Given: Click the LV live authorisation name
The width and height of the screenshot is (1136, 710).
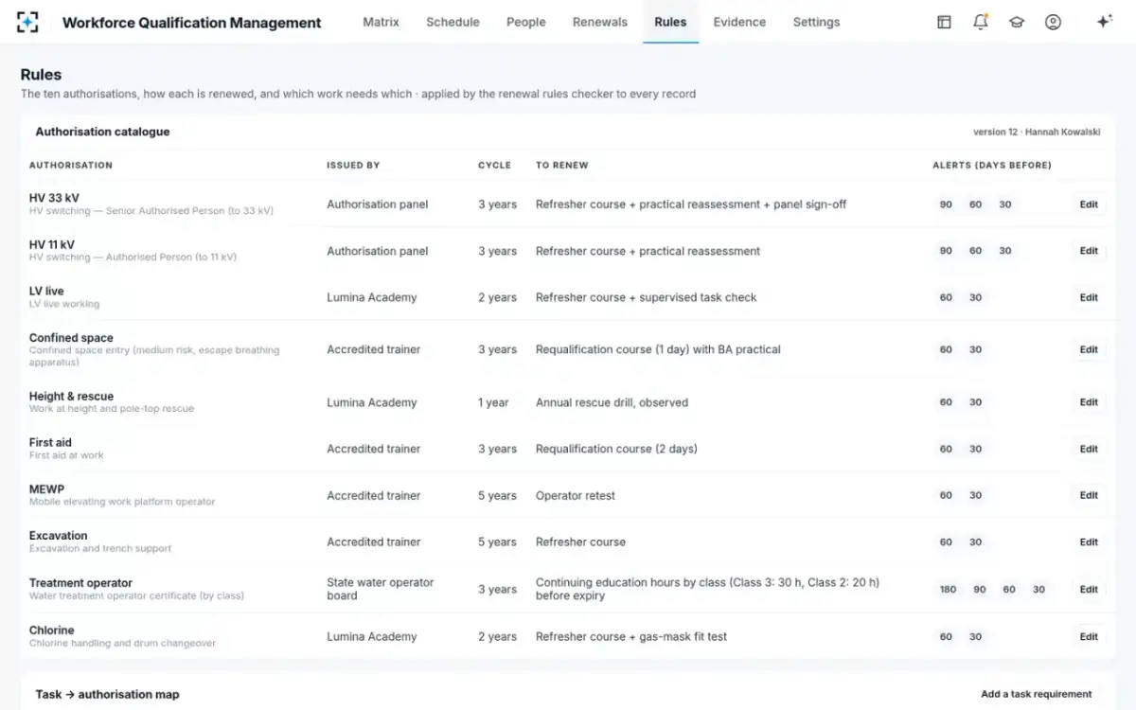Looking at the screenshot, I should pyautogui.click(x=46, y=291).
